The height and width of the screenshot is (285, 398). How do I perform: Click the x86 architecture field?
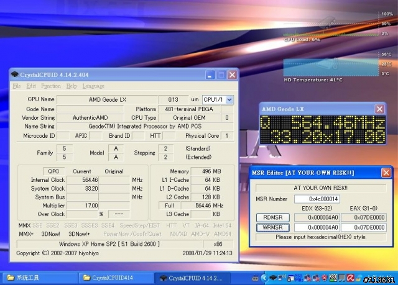[x=218, y=244]
